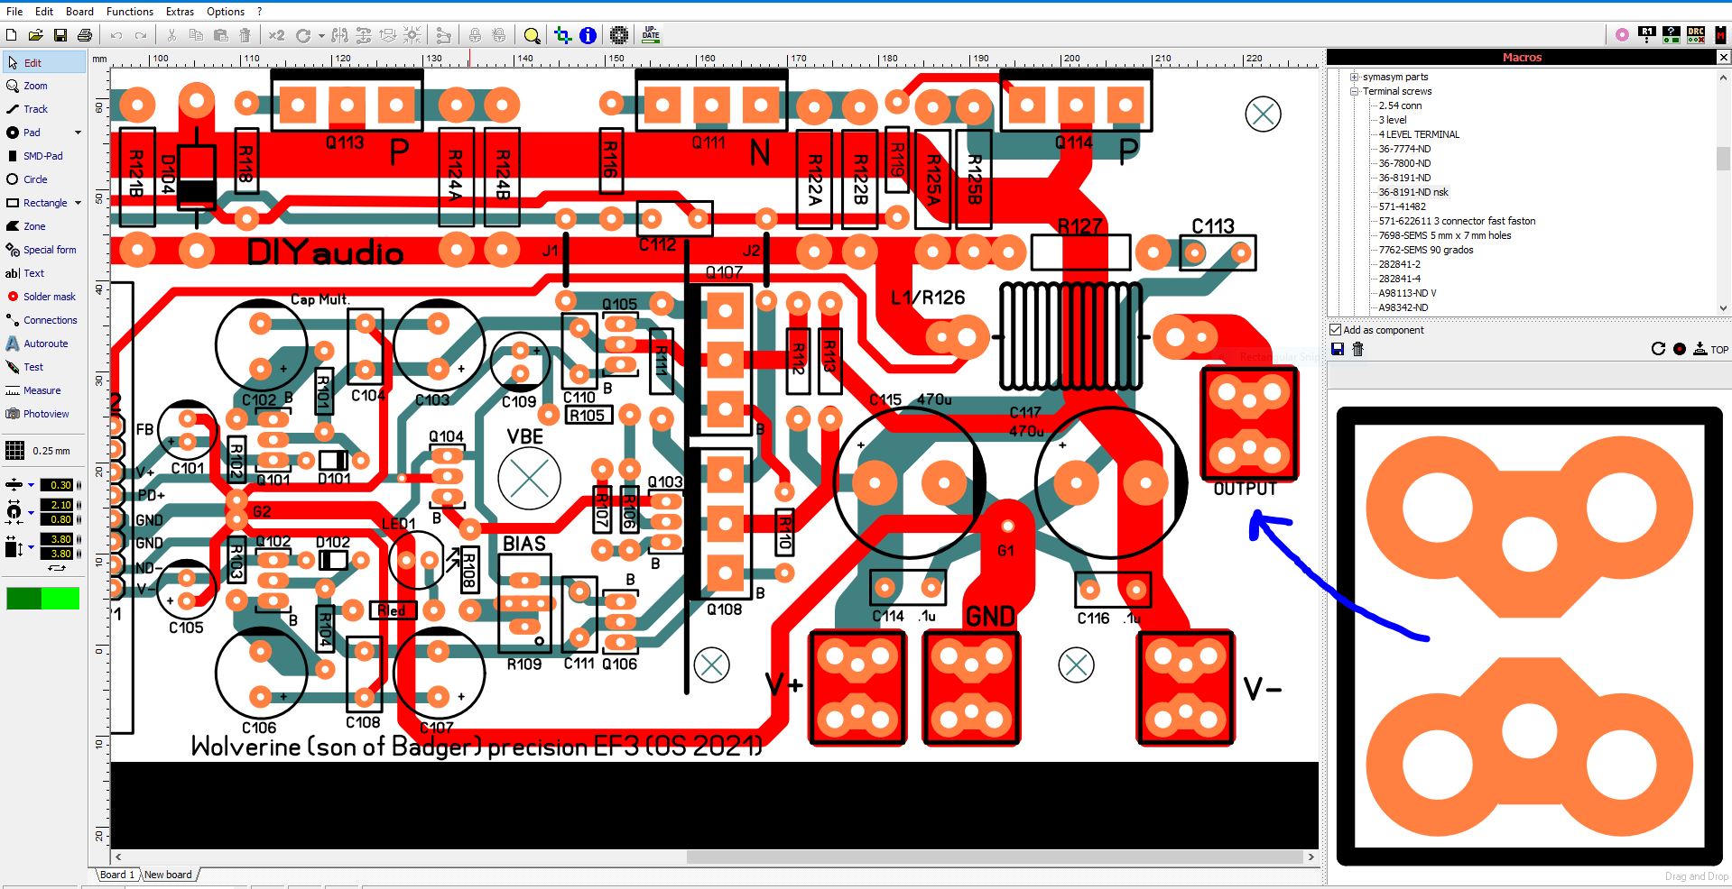Viewport: 1732px width, 889px height.
Task: Click the Snap to grid starburst icon
Action: [x=412, y=35]
